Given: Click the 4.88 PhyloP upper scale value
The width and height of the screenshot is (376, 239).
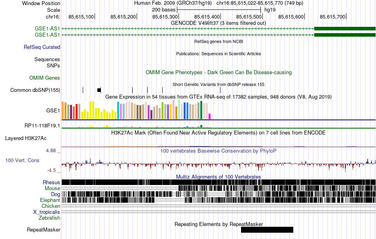Looking at the screenshot, I should point(51,151).
